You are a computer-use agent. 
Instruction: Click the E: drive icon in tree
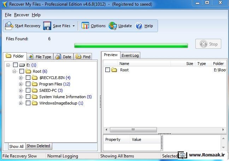[x=22, y=65]
